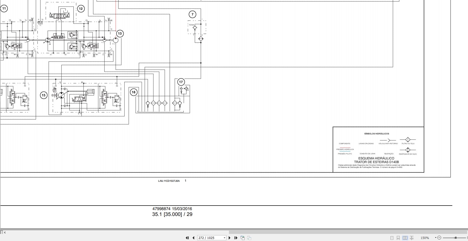Click the VÁLVULA ANTI-RETORNO legend label
The width and height of the screenshot is (468, 241).
tap(388, 144)
